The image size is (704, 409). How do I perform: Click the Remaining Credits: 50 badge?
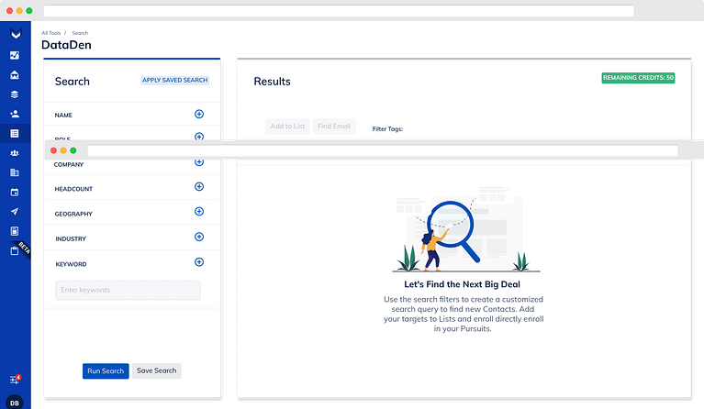coord(638,78)
